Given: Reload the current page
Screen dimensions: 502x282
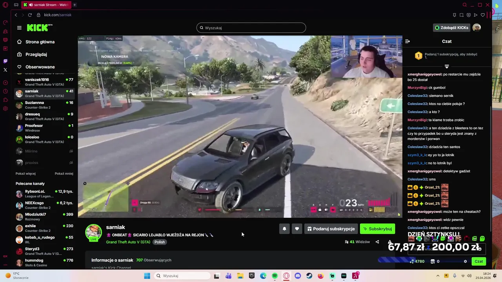Looking at the screenshot, I should (30, 15).
